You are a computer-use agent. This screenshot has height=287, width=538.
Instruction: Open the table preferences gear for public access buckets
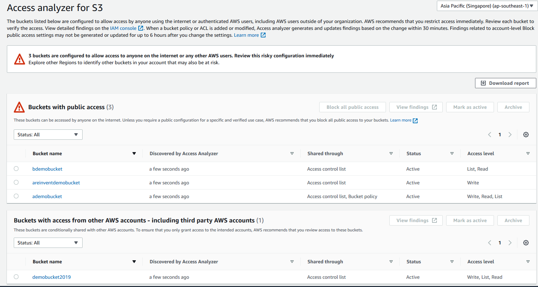coord(526,134)
